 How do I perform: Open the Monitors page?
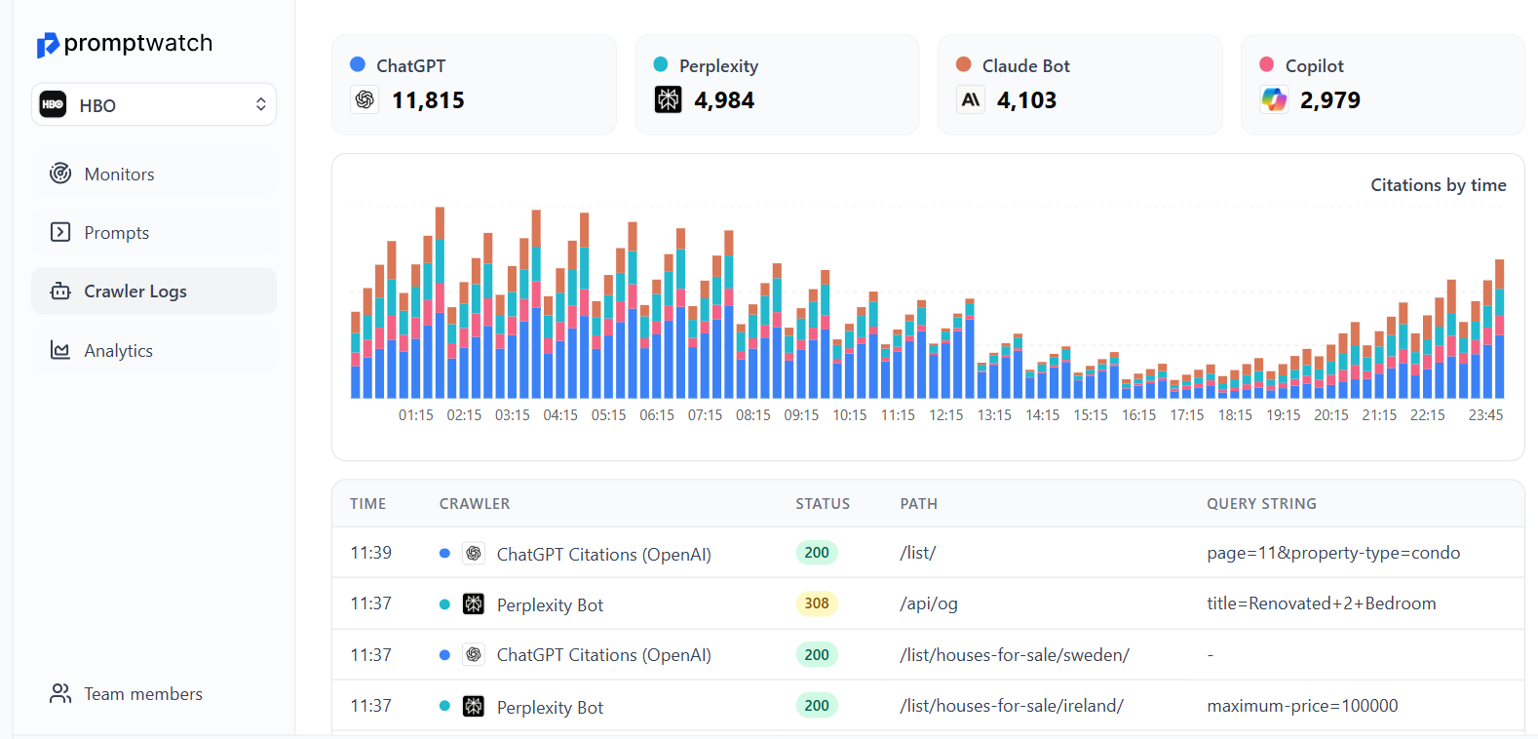click(154, 174)
